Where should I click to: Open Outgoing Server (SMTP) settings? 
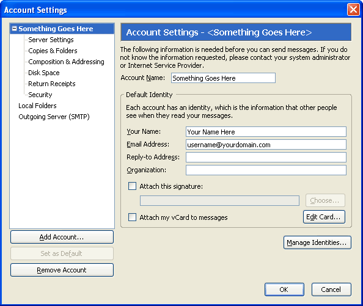point(54,117)
